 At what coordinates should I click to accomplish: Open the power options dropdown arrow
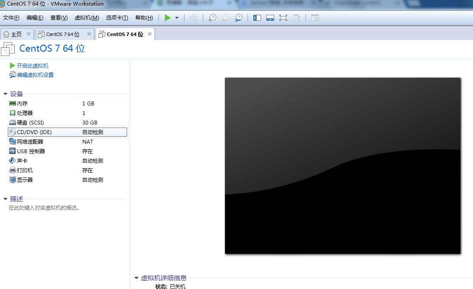pyautogui.click(x=177, y=18)
